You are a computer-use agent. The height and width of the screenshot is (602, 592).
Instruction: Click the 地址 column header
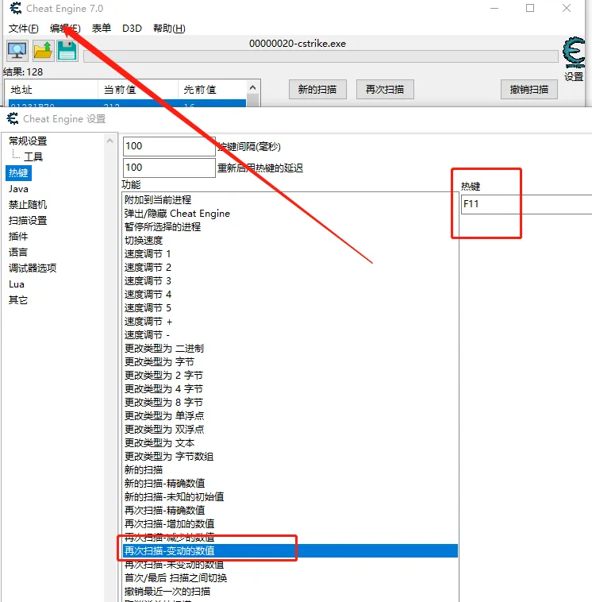point(52,90)
